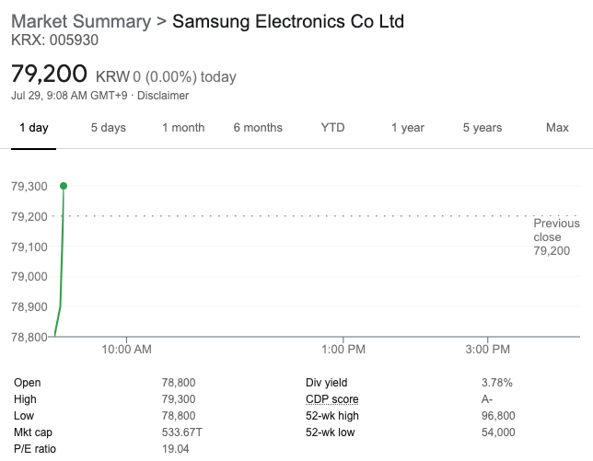The width and height of the screenshot is (593, 461).
Task: Open the Disclaimer link
Action: point(163,96)
